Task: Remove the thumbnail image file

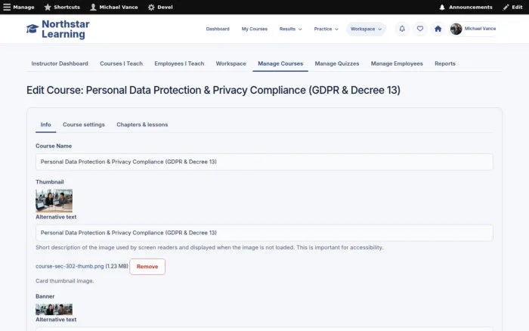Action: tap(147, 267)
